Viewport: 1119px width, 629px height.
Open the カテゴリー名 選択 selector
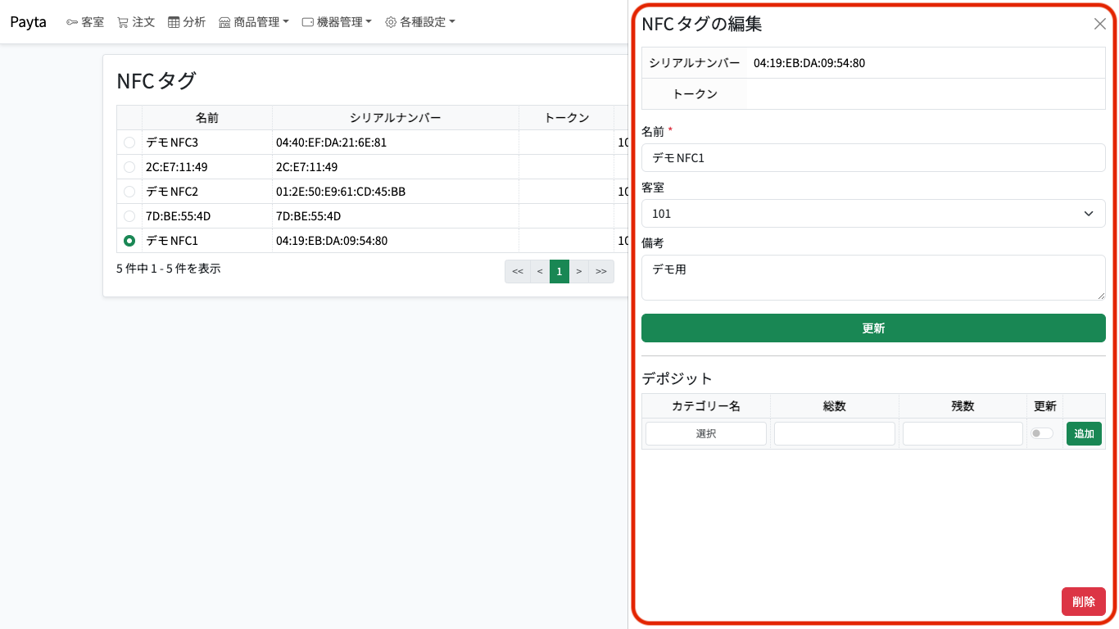click(x=706, y=434)
